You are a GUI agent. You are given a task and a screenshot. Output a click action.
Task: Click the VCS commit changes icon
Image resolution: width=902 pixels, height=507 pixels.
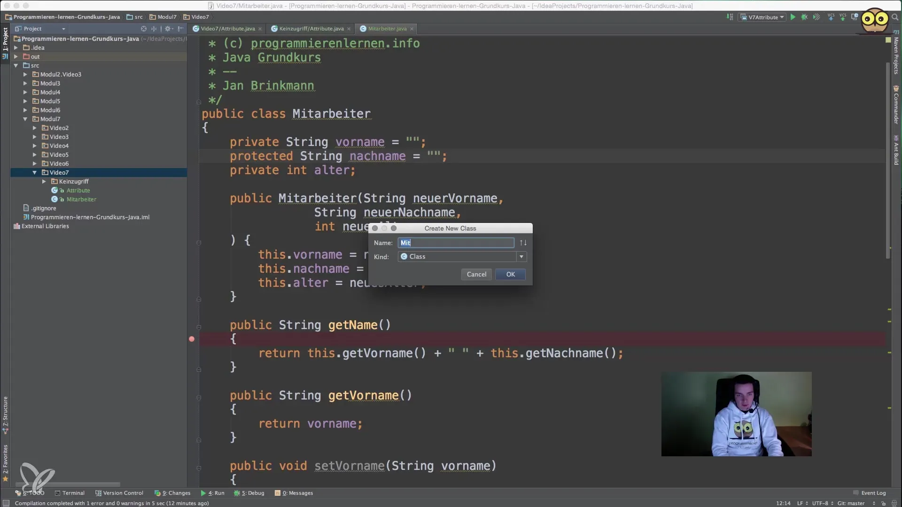point(843,17)
